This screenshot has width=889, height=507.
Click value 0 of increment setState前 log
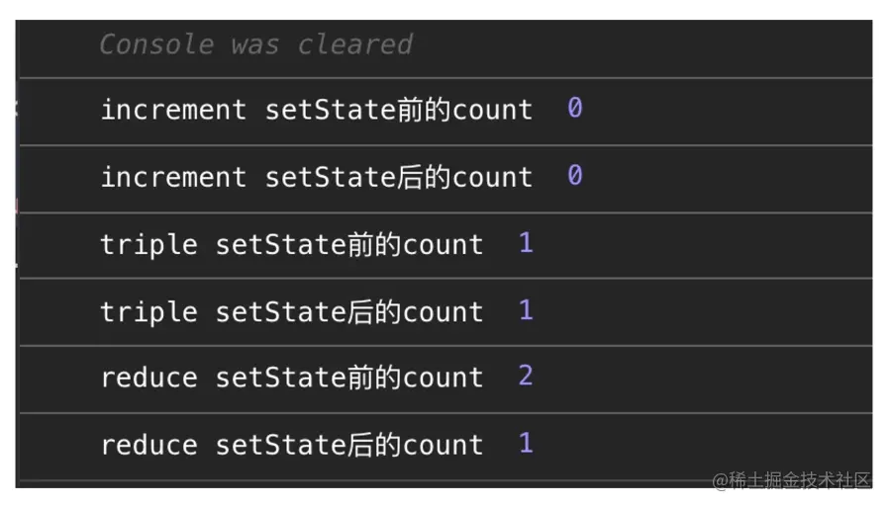(x=574, y=109)
